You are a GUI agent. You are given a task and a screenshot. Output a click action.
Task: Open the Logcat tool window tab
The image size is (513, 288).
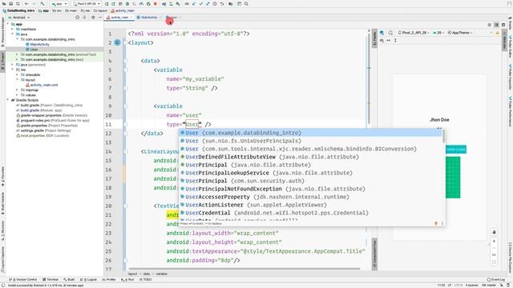[x=89, y=279]
